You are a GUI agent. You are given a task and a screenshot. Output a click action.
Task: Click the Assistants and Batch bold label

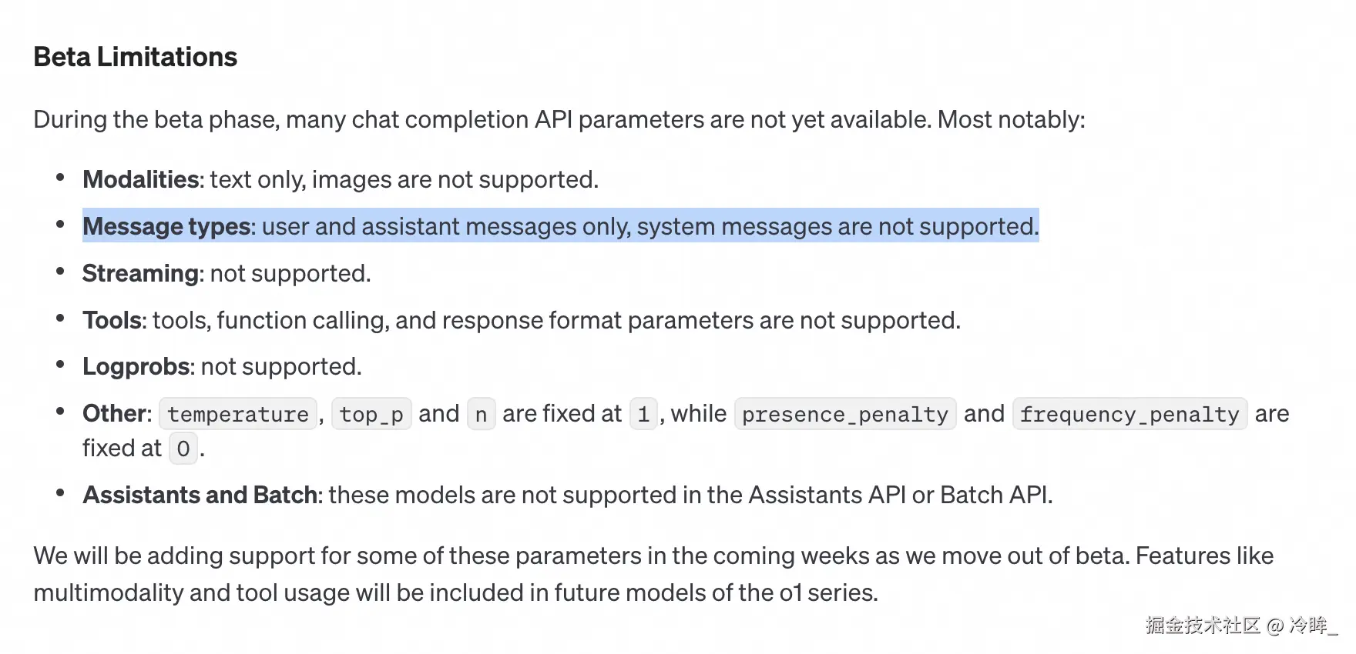tap(200, 495)
